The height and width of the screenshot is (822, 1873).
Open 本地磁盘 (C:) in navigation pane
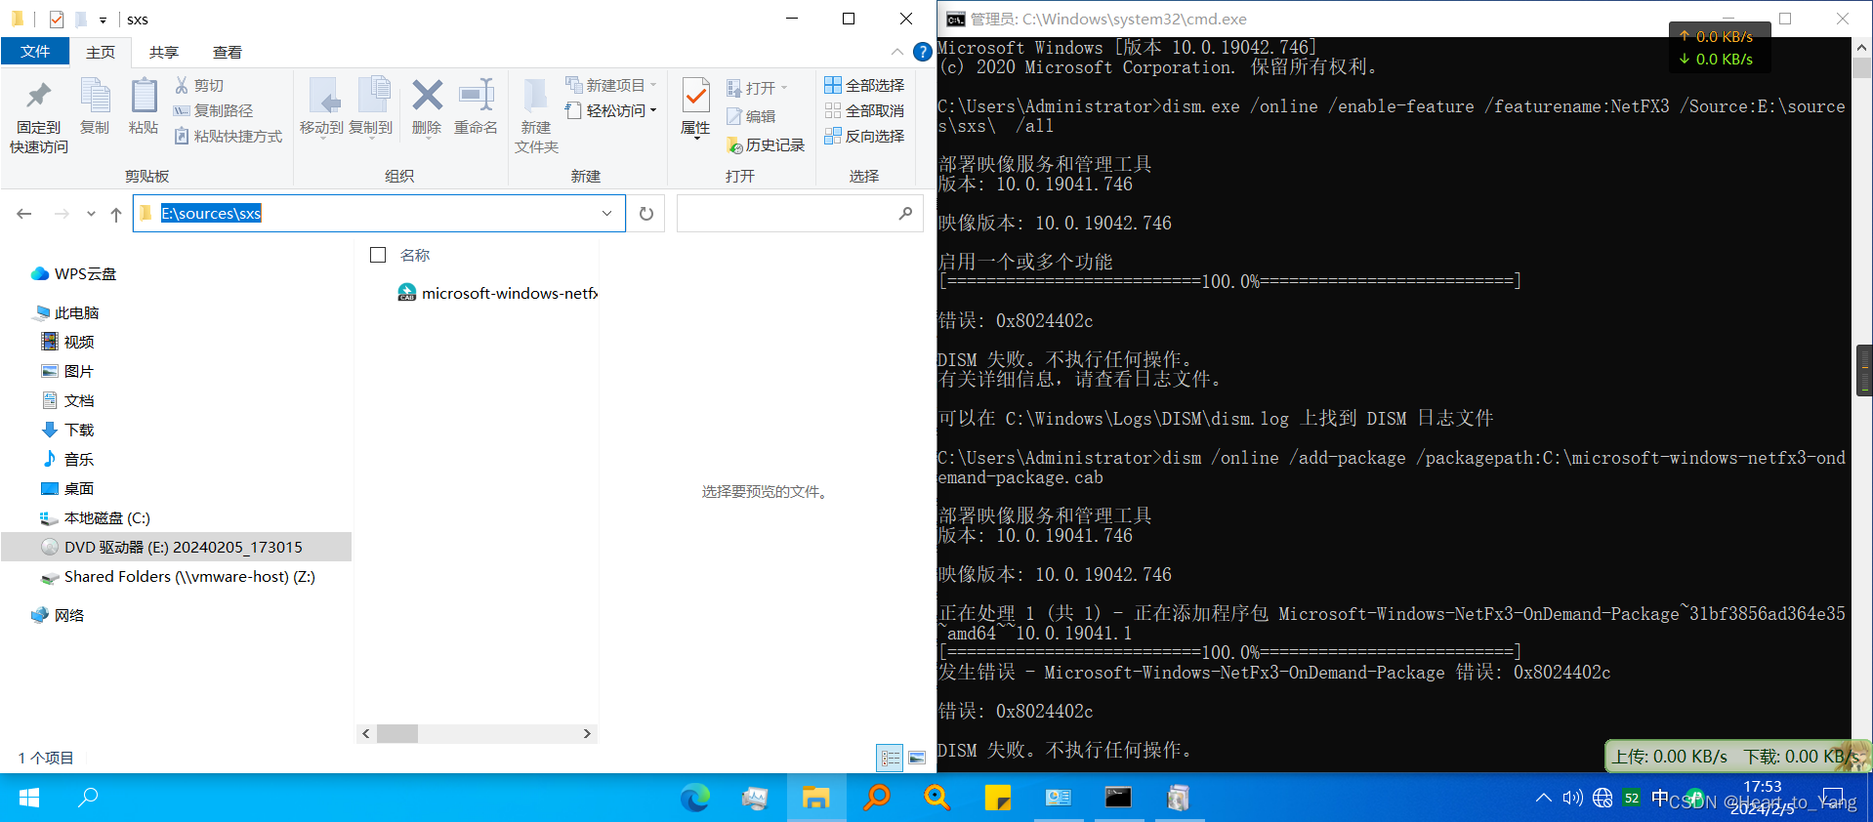96,518
